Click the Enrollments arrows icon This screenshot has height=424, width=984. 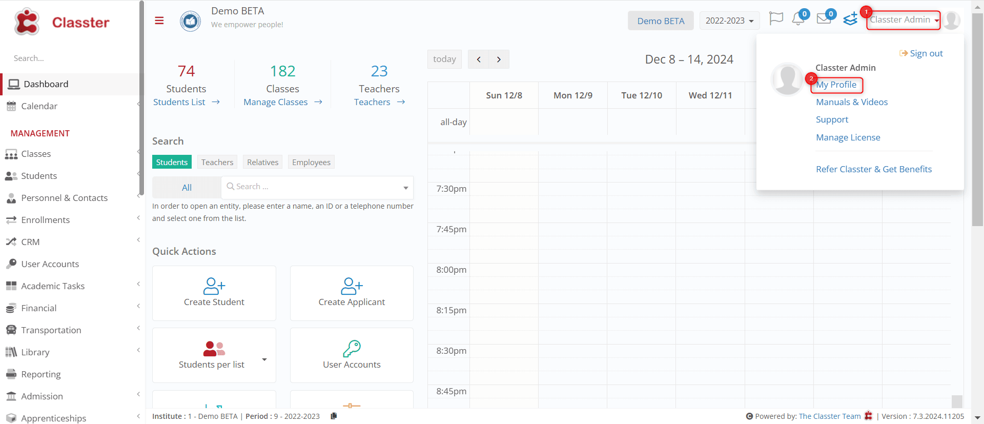11,220
